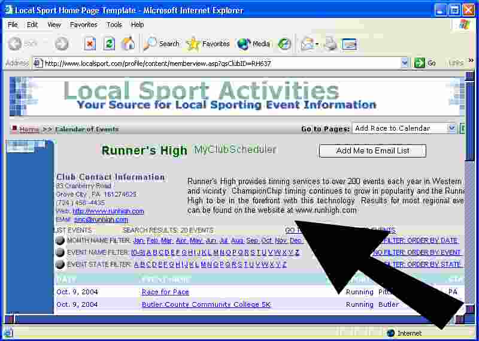Click the Print toolbar icon

331,44
